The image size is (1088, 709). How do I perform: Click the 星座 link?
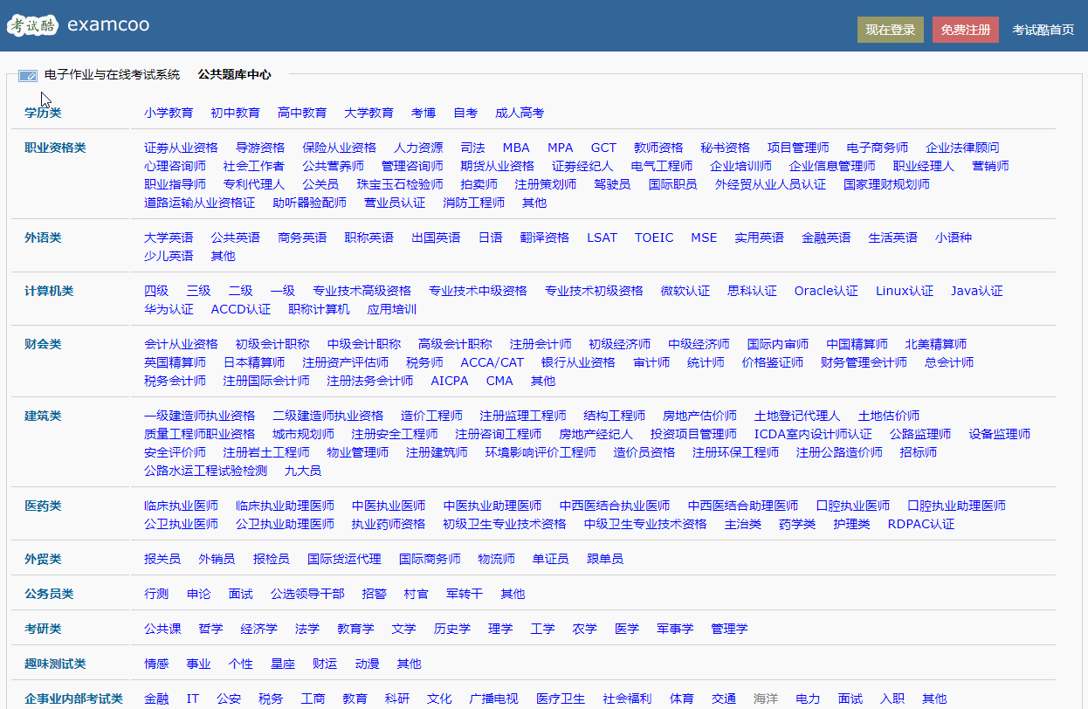[283, 664]
